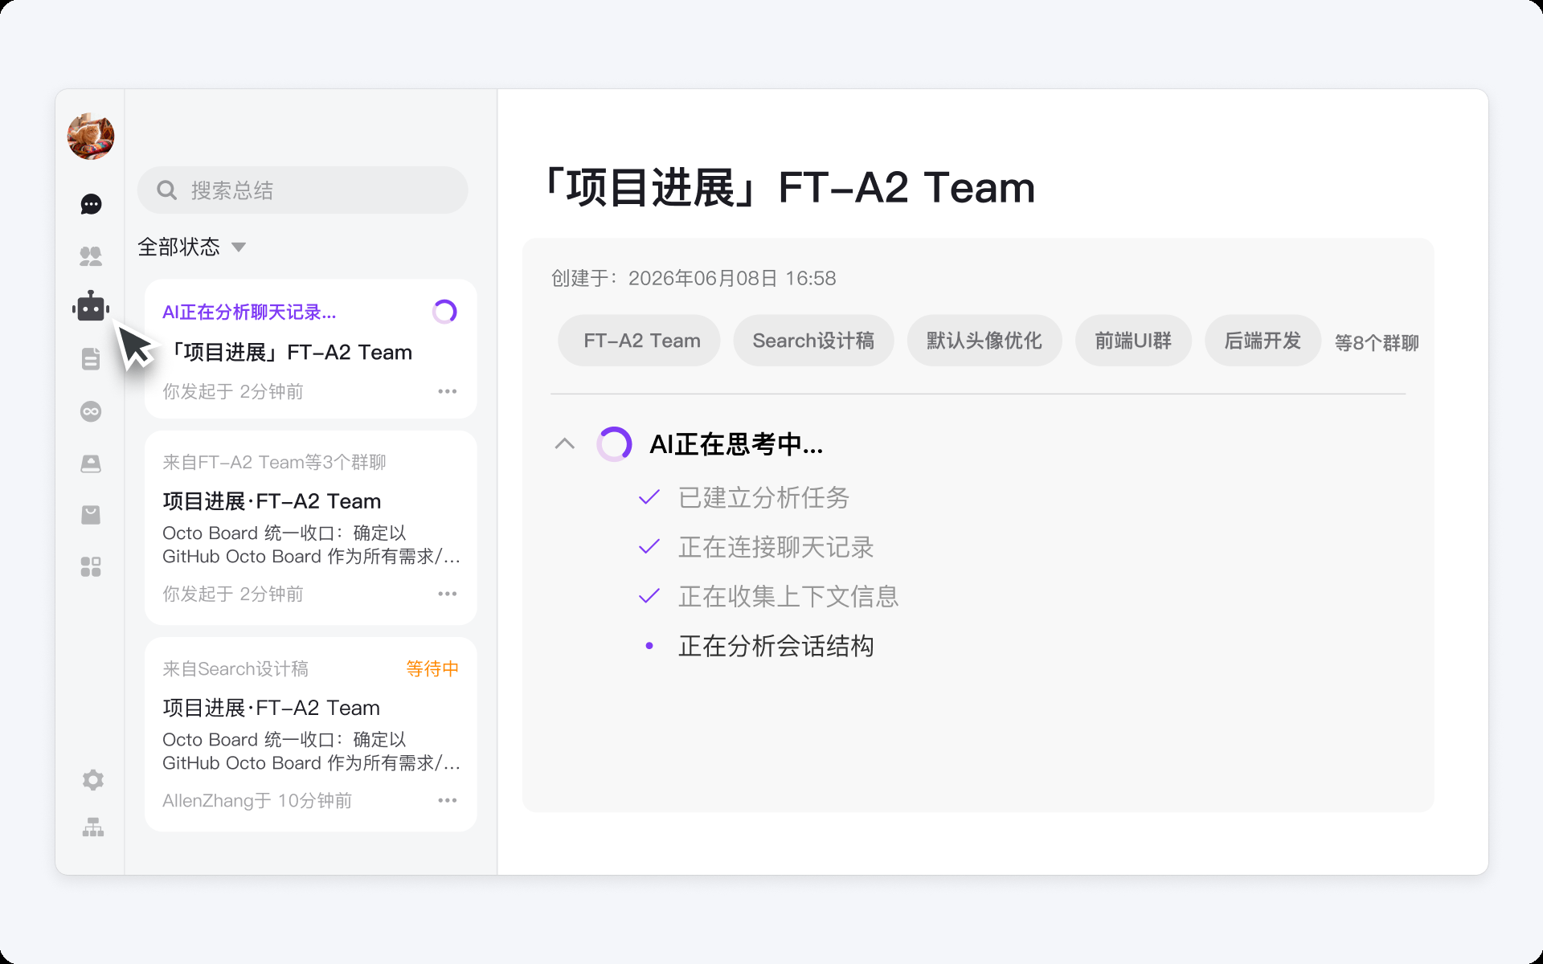Open more options on the analyzing card

coord(448,391)
